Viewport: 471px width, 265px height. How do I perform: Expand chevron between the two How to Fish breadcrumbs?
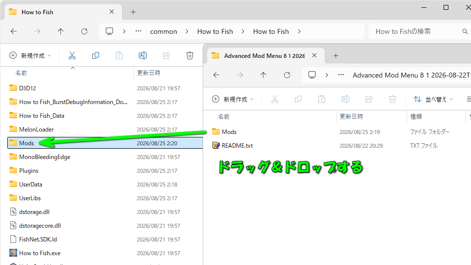pos(243,31)
